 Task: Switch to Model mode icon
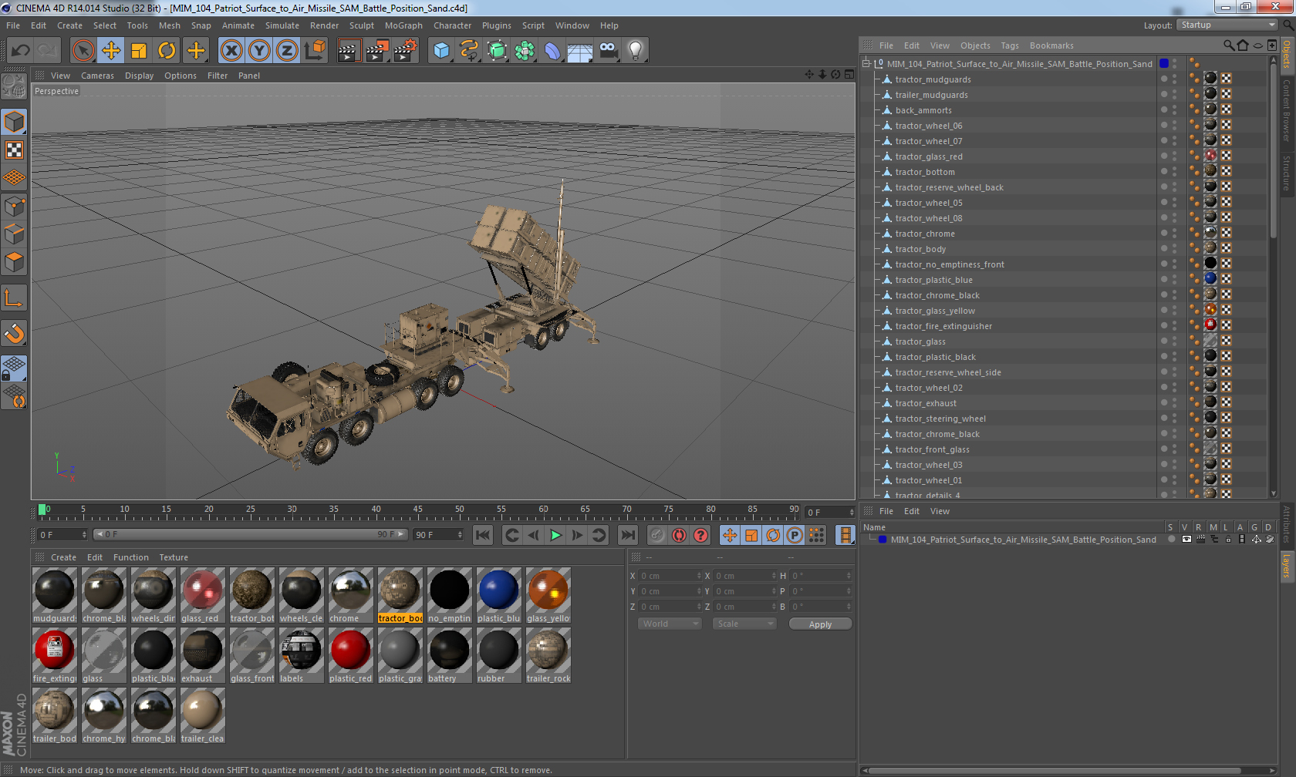pos(14,123)
